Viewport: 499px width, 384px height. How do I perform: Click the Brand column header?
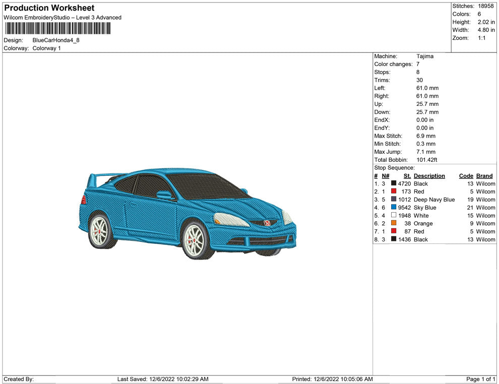(x=484, y=176)
